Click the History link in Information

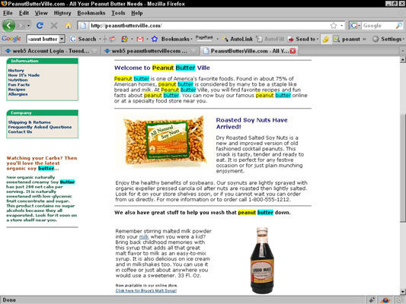[x=16, y=70]
